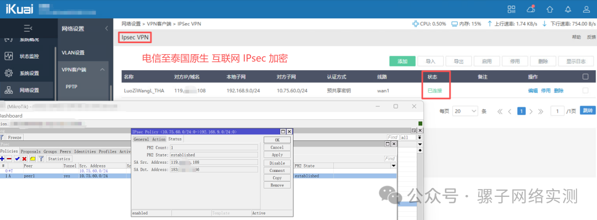Click the 内存 memory monitor icon
This screenshot has width=597, height=220.
(x=454, y=24)
